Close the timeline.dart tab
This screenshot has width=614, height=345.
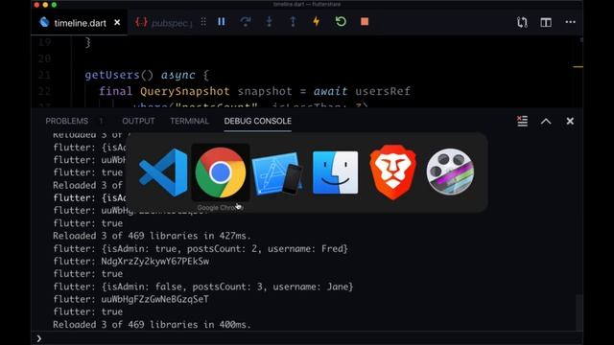pyautogui.click(x=117, y=23)
